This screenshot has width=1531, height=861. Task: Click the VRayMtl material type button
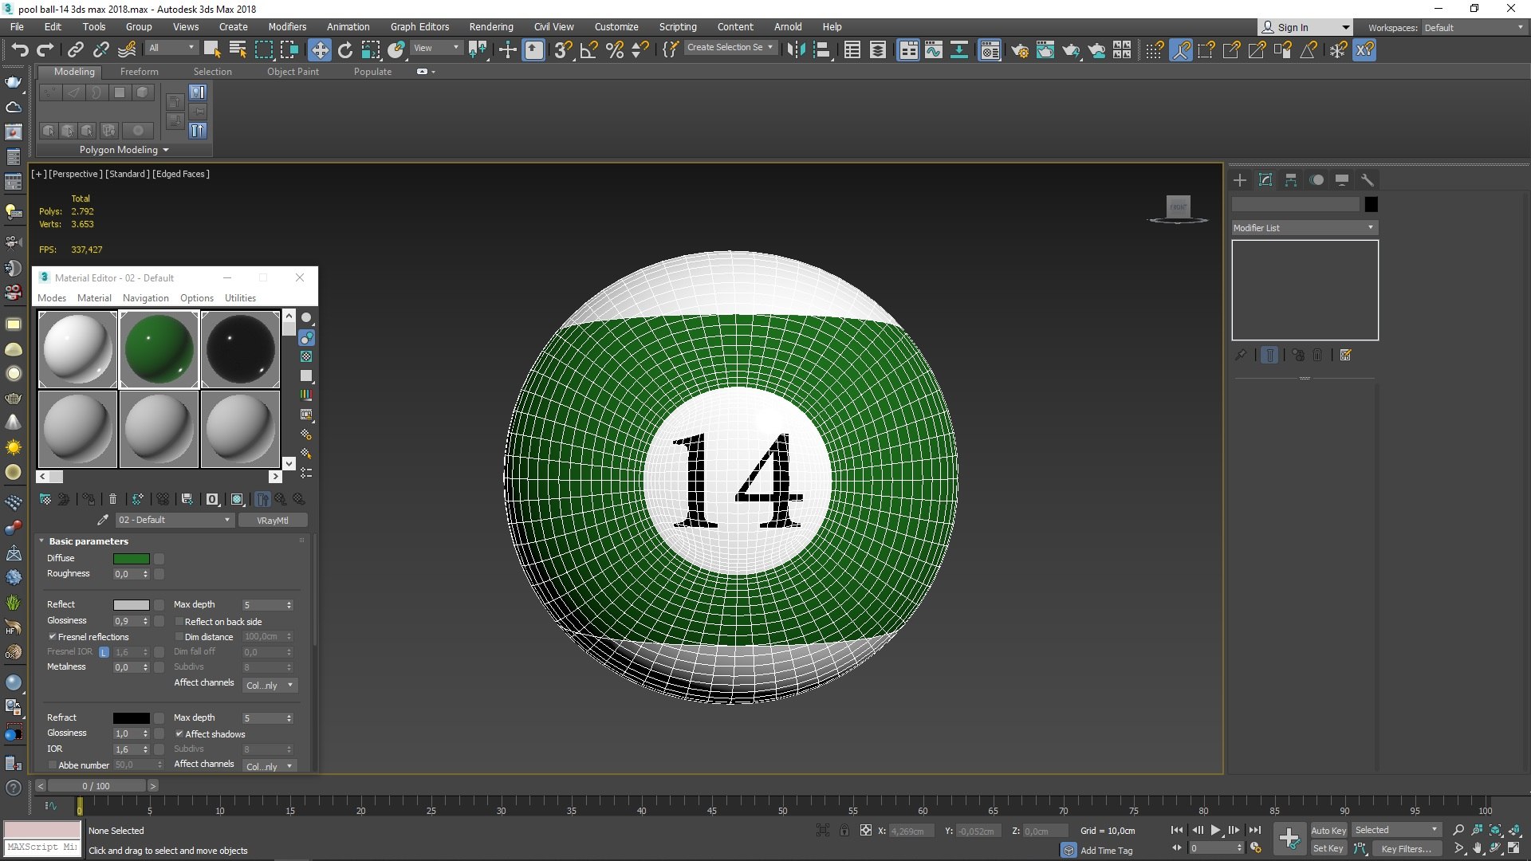[x=272, y=521]
